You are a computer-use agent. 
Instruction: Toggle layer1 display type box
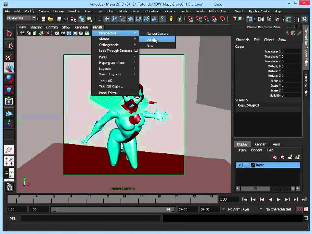[247, 165]
